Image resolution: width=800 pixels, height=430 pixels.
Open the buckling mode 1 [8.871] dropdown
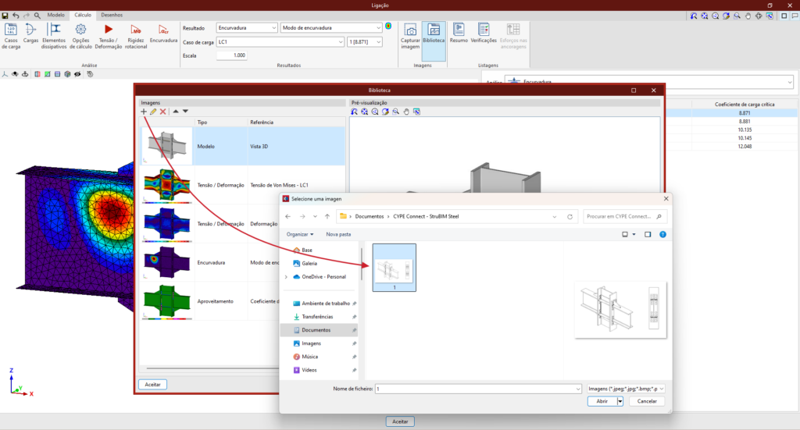[x=364, y=42]
